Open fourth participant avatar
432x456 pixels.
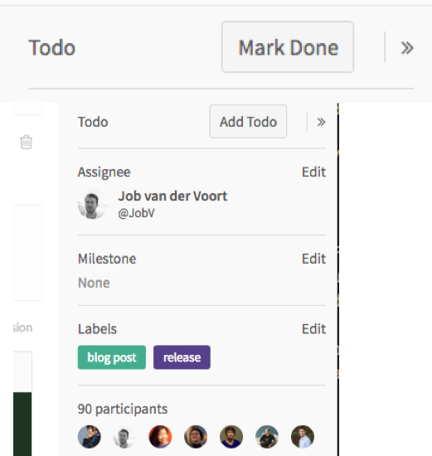(196, 436)
